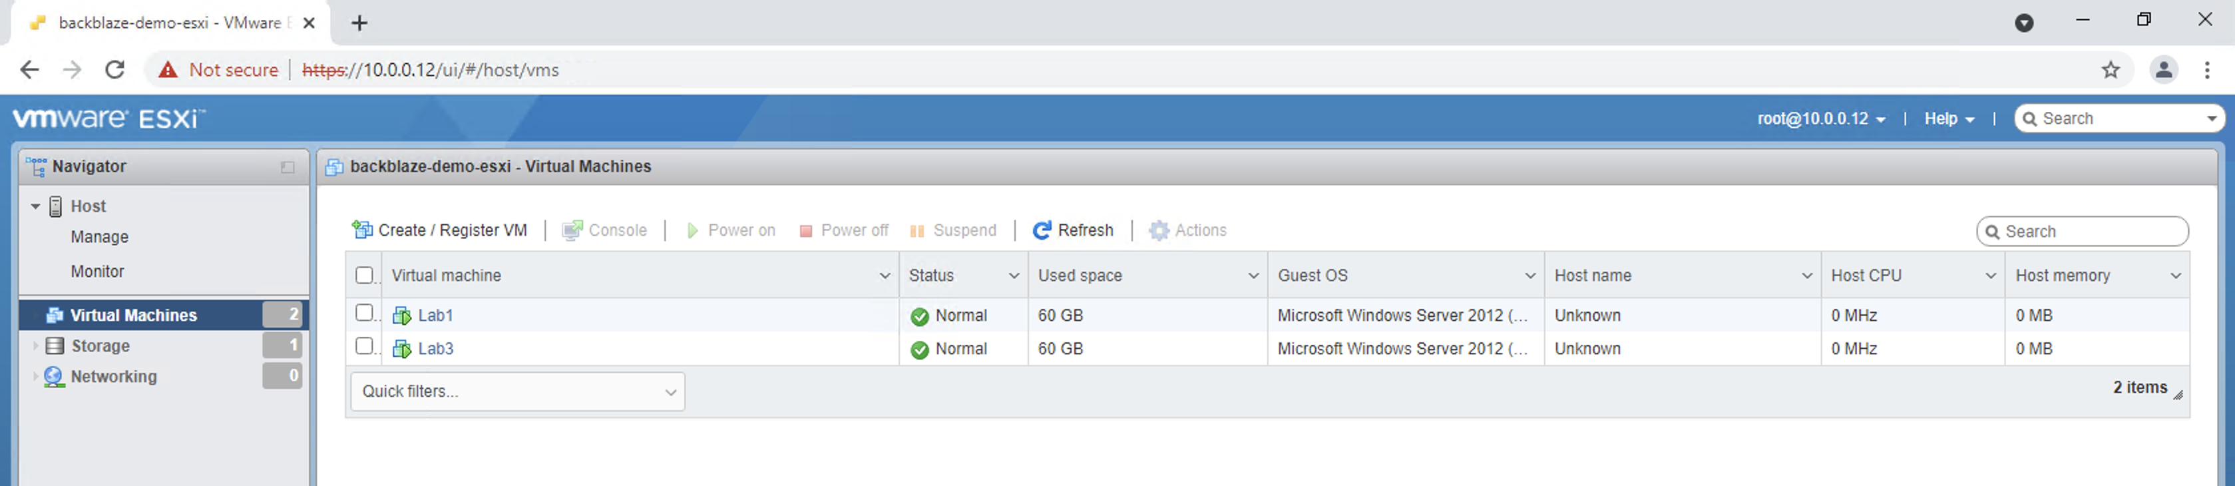Click Lab1 green Normal status icon
This screenshot has width=2235, height=486.
click(920, 316)
